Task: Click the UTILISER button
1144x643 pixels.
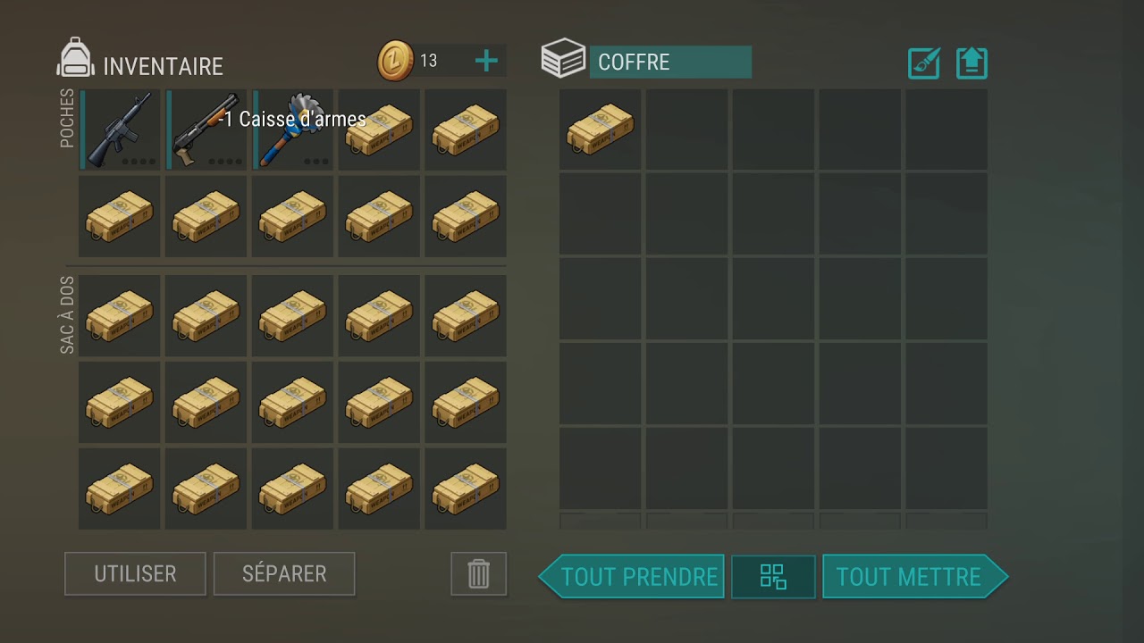Action: click(x=135, y=573)
